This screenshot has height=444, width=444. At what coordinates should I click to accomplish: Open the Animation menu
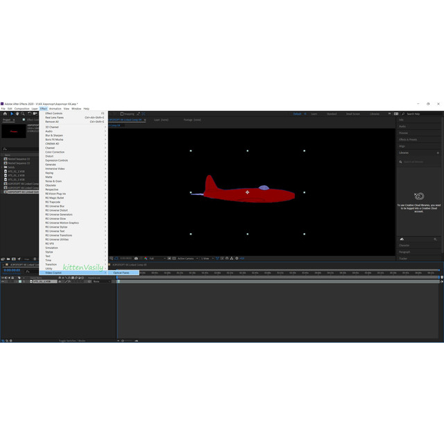pyautogui.click(x=55, y=109)
